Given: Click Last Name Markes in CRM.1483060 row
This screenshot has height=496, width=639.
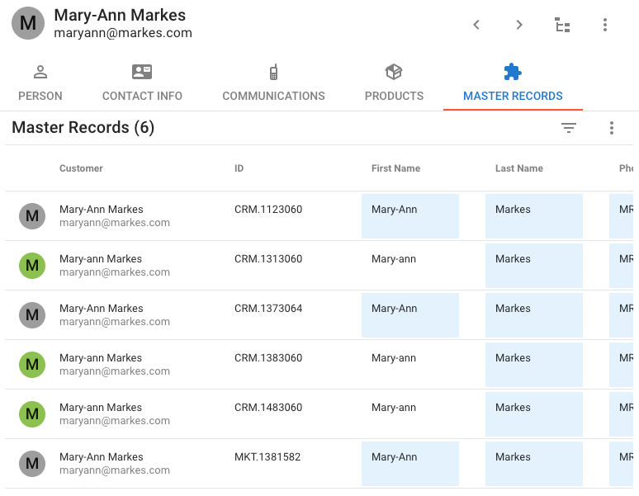Looking at the screenshot, I should [534, 414].
